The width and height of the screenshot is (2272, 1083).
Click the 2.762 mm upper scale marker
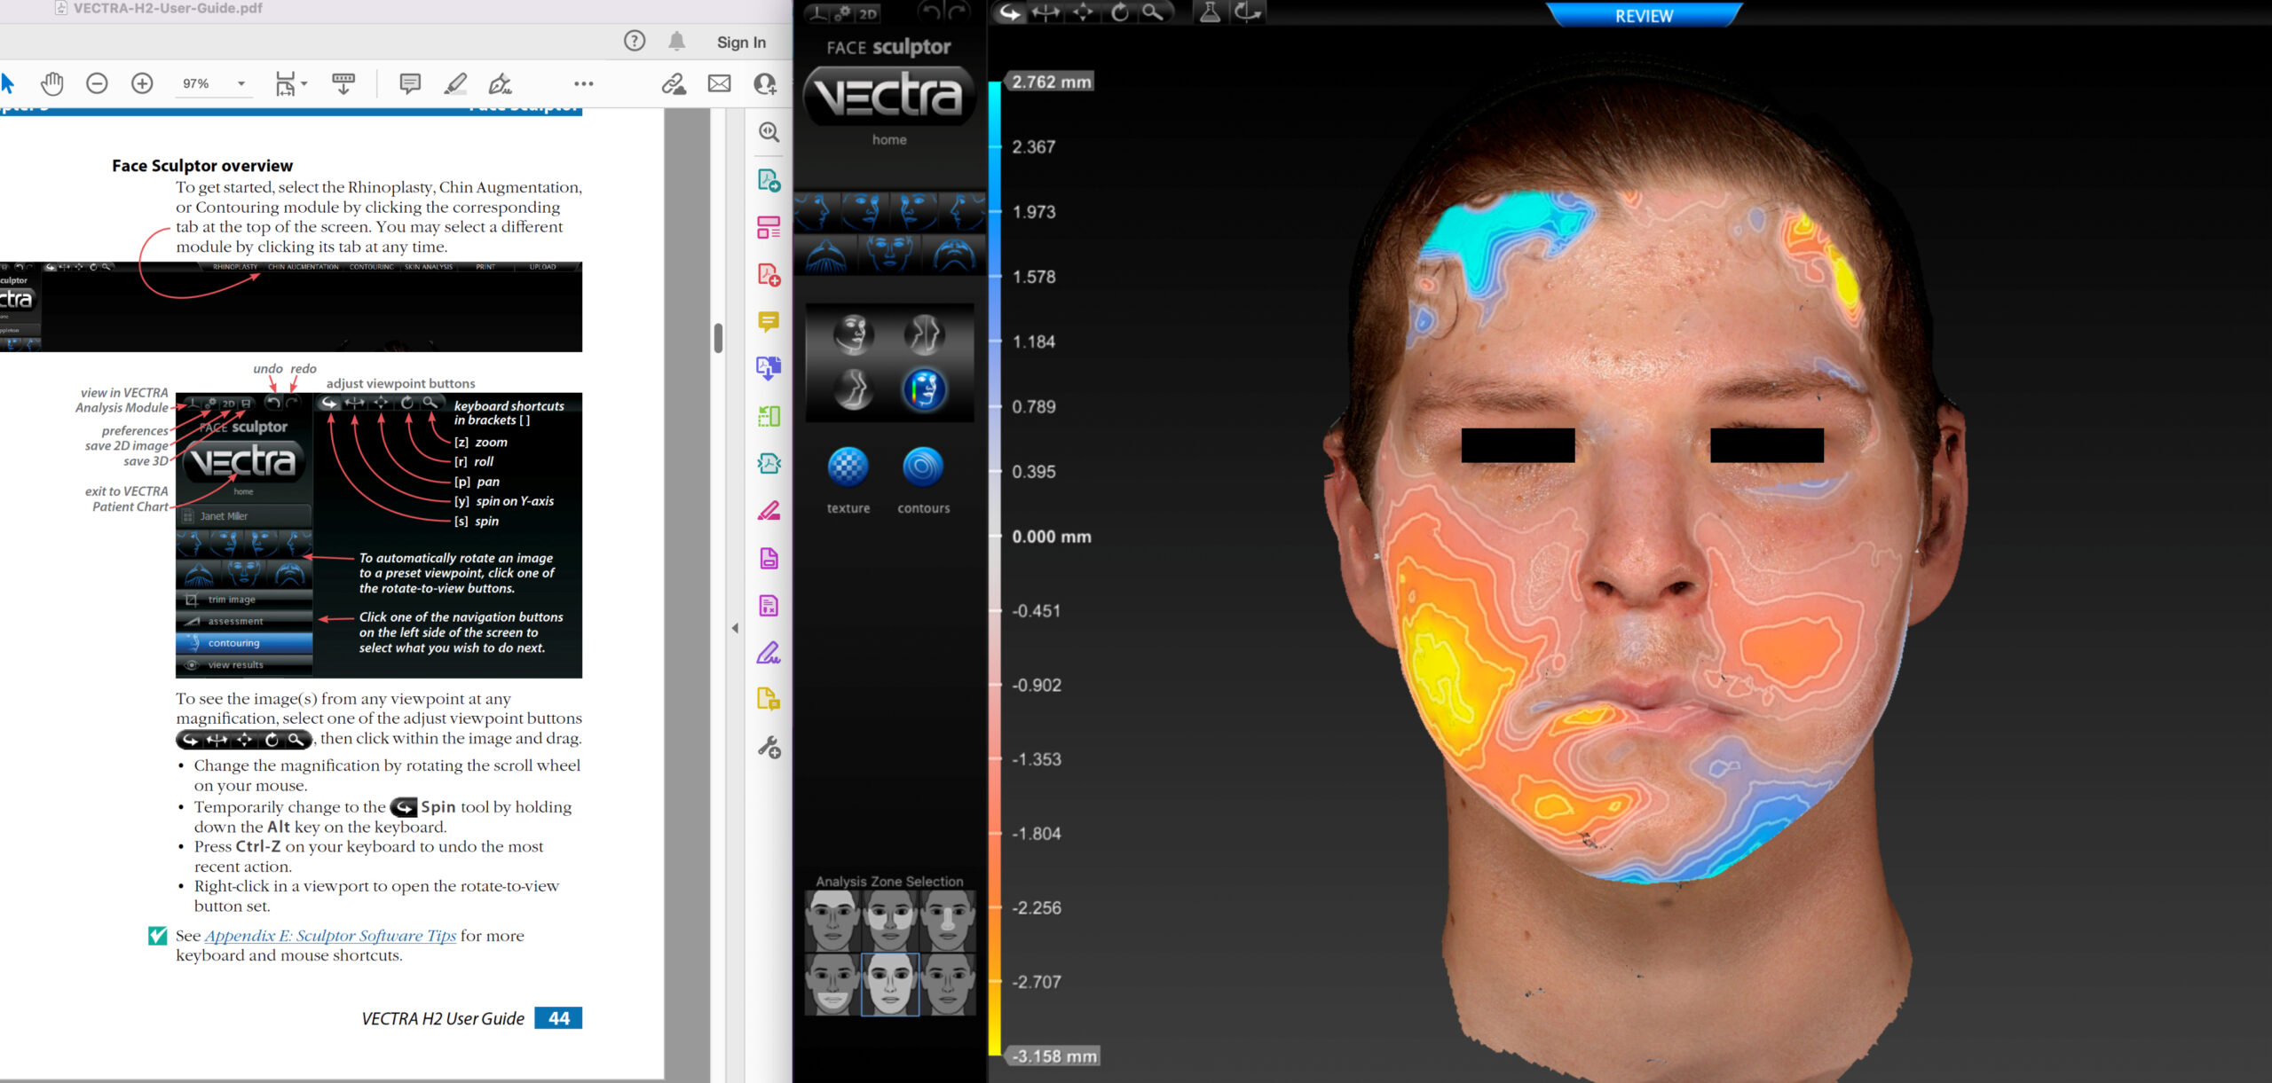click(x=1051, y=82)
